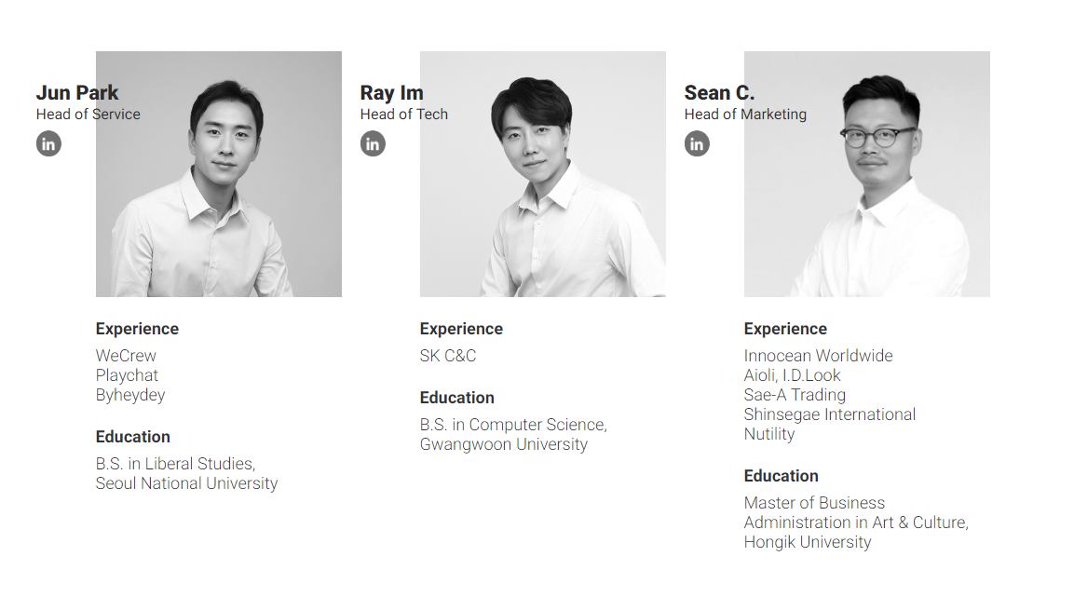Click Jun Park's portrait photo
This screenshot has width=1074, height=597.
point(219,174)
